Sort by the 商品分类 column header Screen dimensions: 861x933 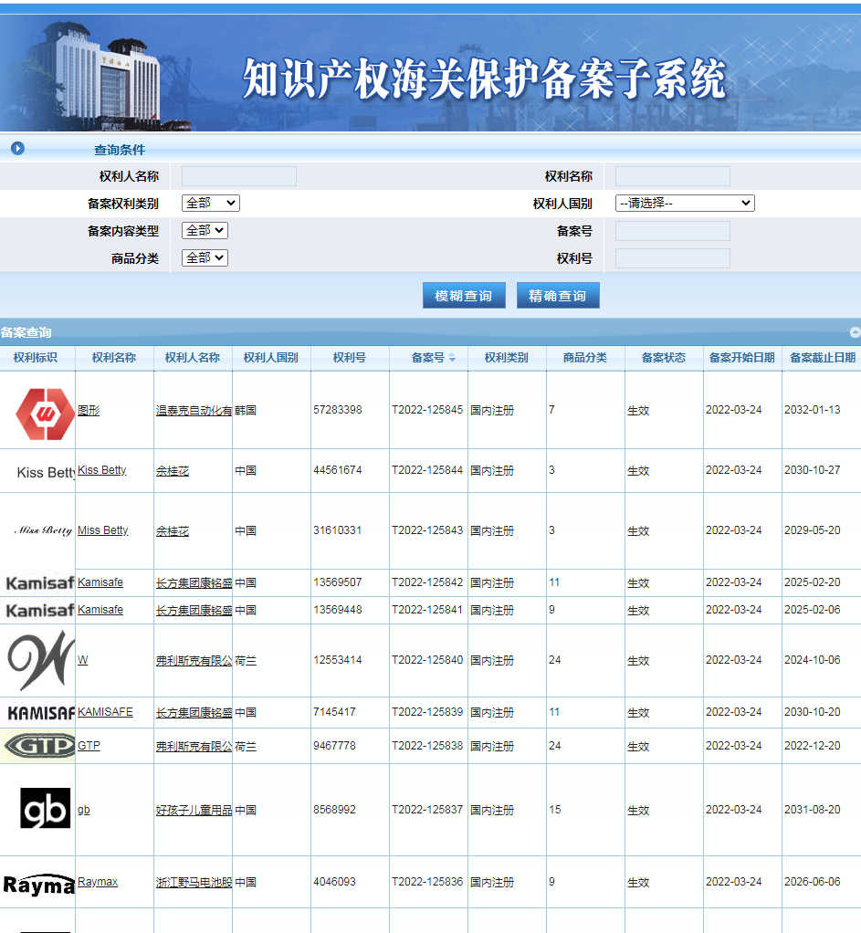(585, 358)
